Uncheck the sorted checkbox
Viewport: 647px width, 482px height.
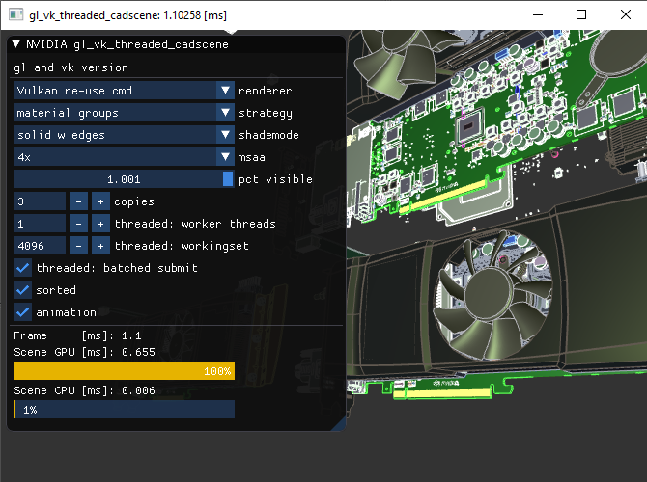(x=23, y=290)
